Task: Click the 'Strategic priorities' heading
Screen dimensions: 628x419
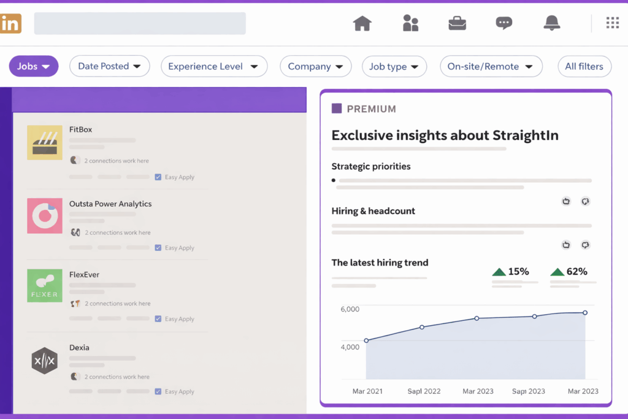Action: point(371,166)
